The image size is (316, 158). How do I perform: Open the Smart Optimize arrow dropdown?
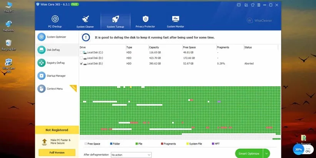(266, 154)
